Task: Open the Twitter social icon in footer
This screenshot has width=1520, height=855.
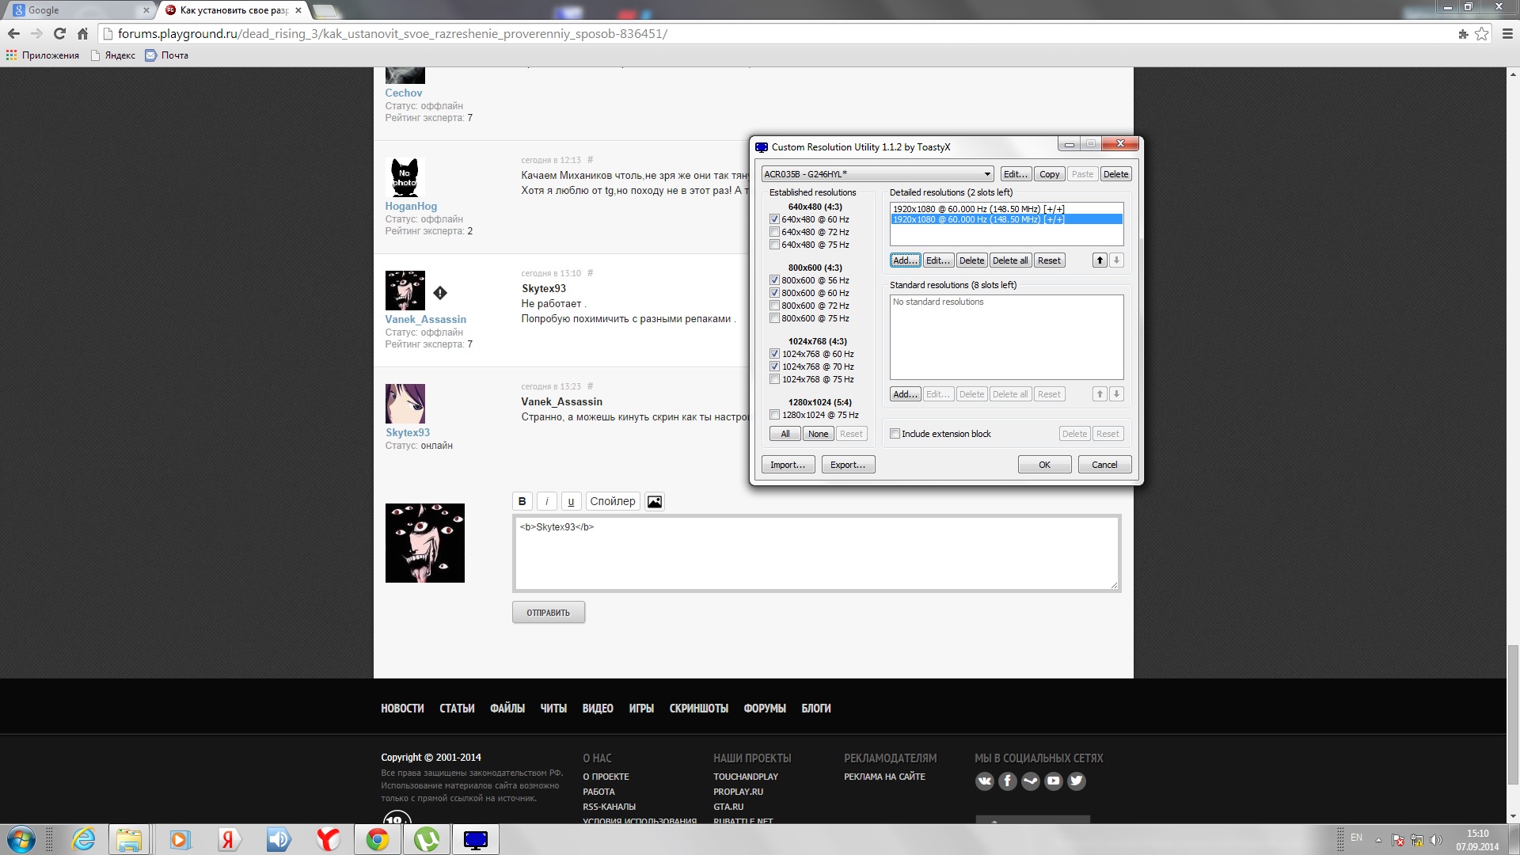Action: [x=1076, y=781]
